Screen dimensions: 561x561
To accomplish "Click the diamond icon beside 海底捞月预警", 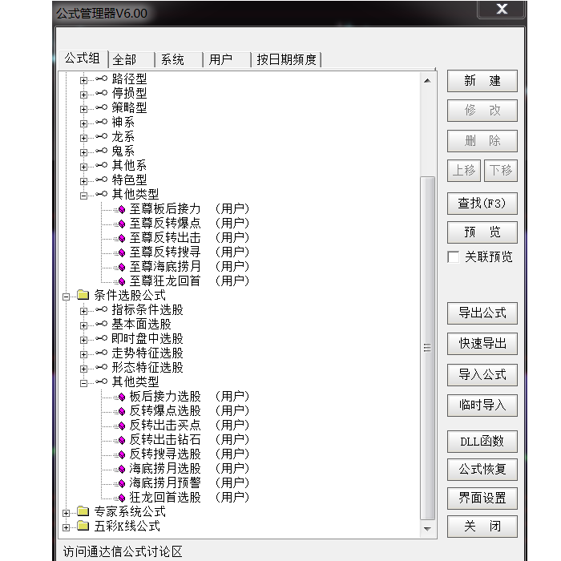I will (122, 483).
